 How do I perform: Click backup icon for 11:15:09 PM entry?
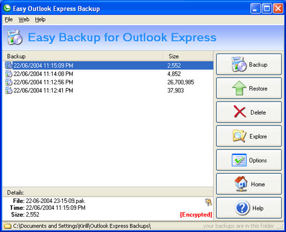pos(9,66)
